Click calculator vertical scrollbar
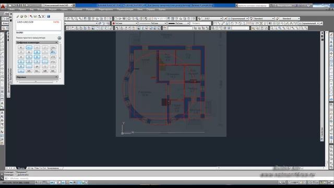The image size is (334, 188). click(61, 58)
